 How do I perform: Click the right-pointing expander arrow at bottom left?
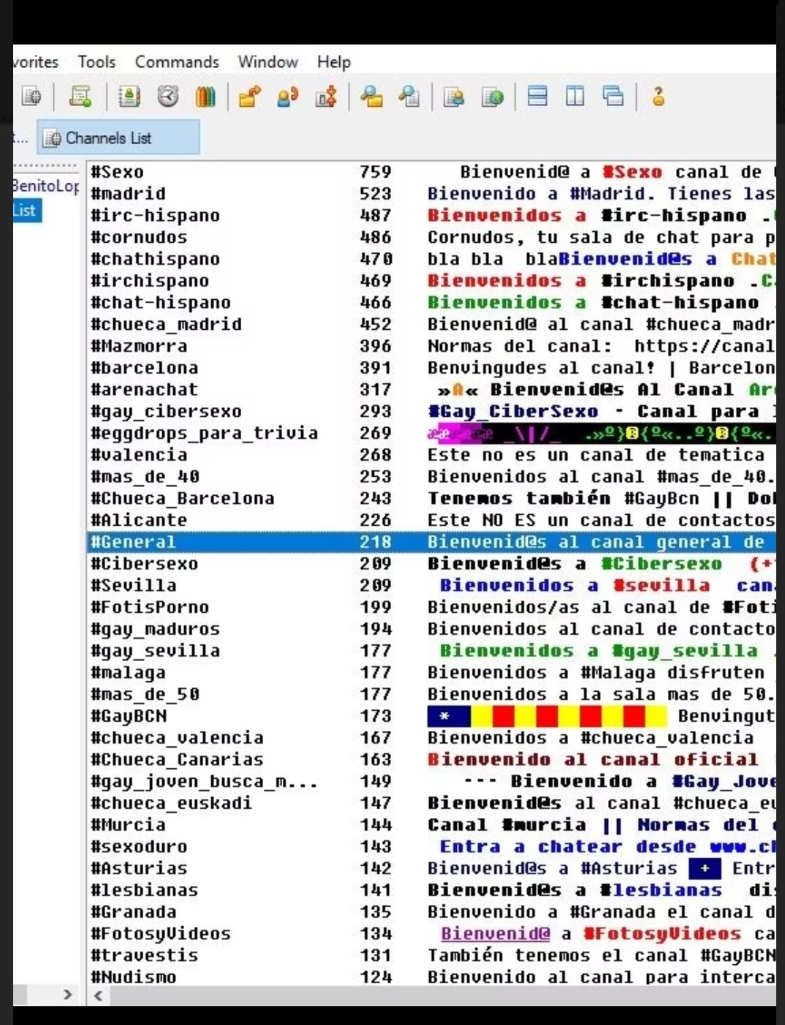click(x=67, y=994)
